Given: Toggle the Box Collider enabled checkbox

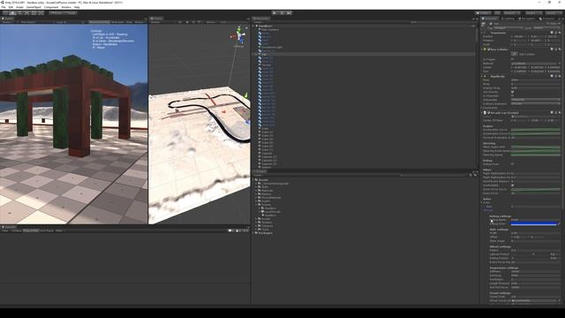Looking at the screenshot, I should point(488,49).
